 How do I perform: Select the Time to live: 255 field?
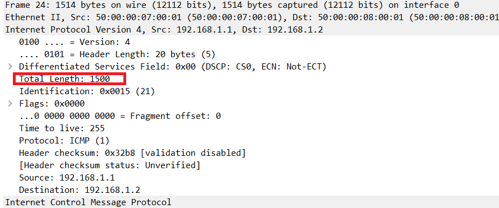pyautogui.click(x=62, y=128)
